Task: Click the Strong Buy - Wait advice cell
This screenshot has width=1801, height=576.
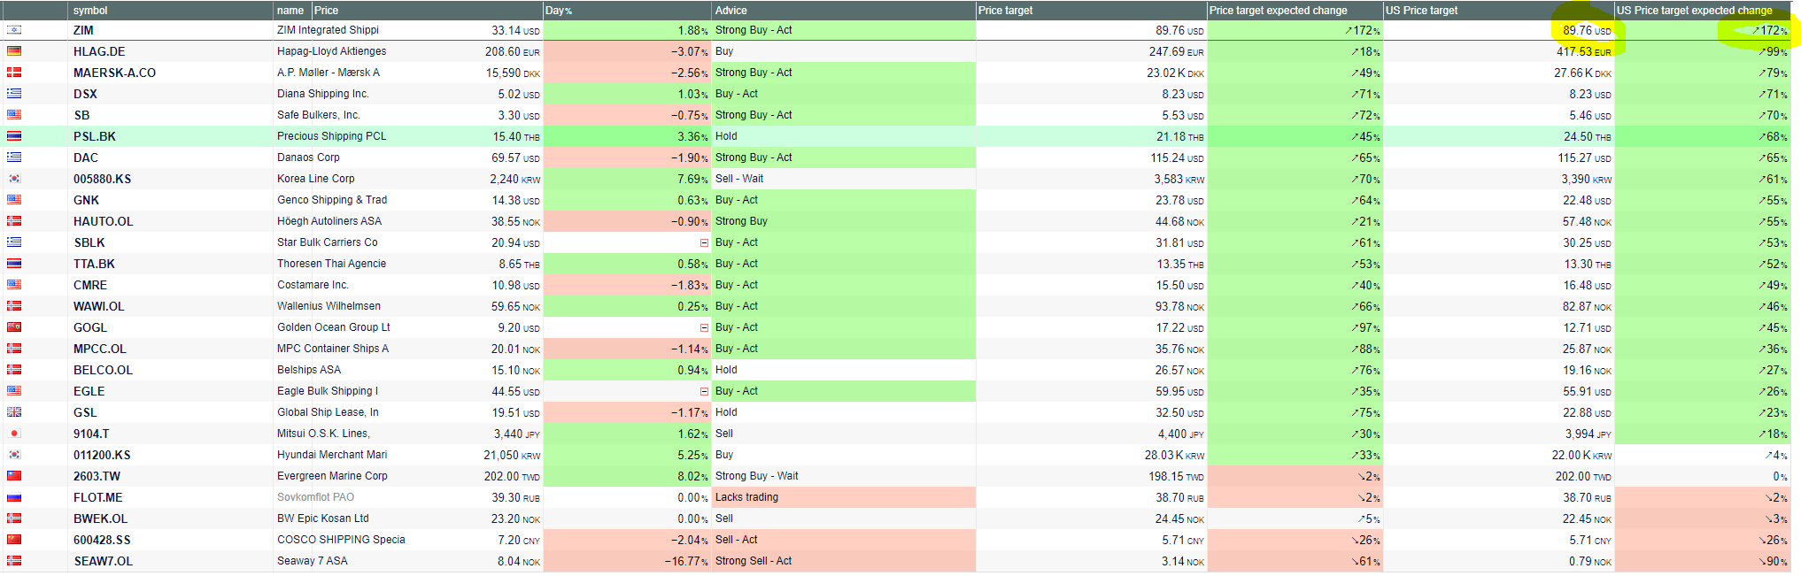Action: pos(844,476)
